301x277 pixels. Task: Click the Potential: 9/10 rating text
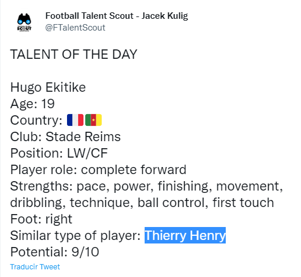tap(55, 252)
